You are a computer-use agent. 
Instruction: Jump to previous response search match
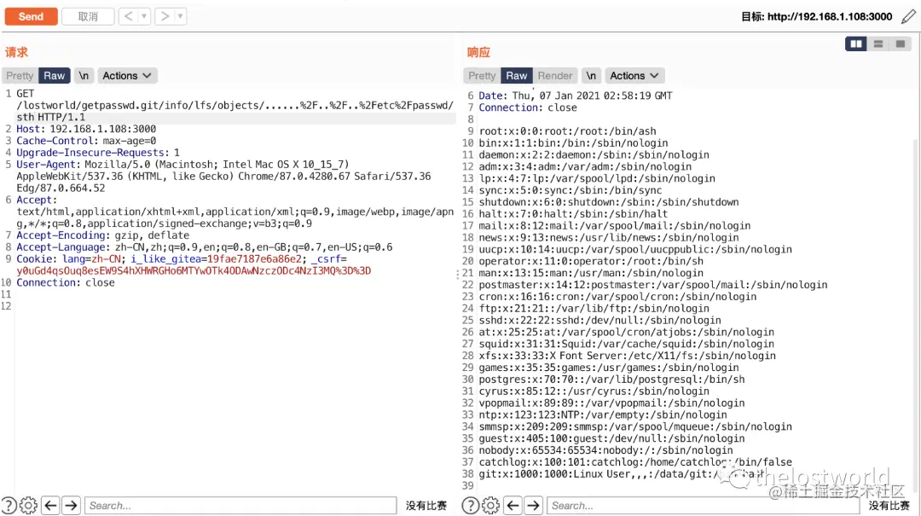pyautogui.click(x=513, y=506)
